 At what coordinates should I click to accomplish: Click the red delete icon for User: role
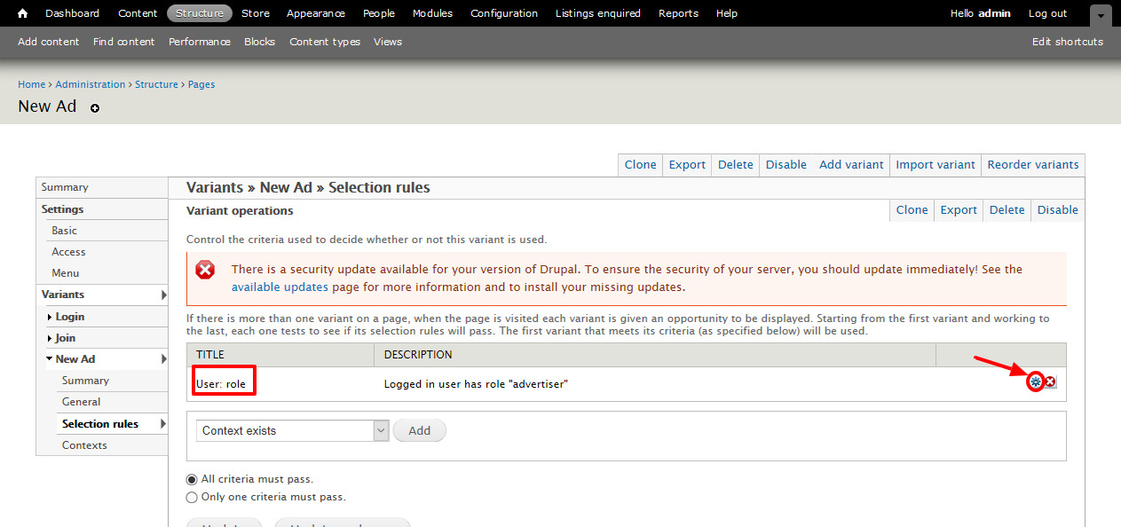[1050, 381]
